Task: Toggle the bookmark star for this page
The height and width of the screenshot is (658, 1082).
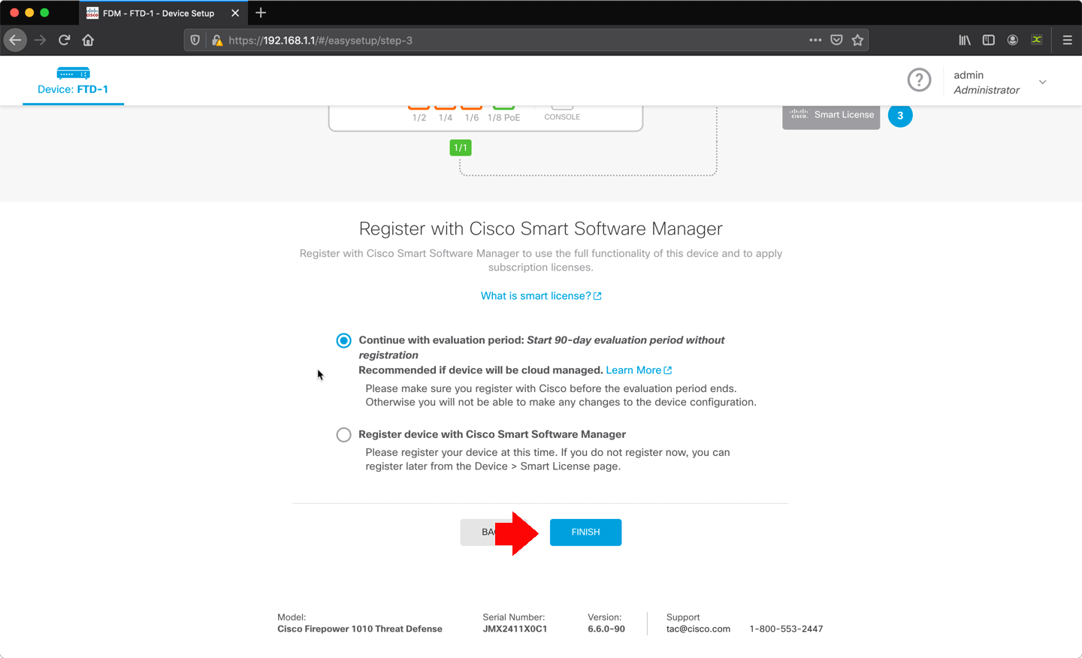Action: (x=857, y=40)
